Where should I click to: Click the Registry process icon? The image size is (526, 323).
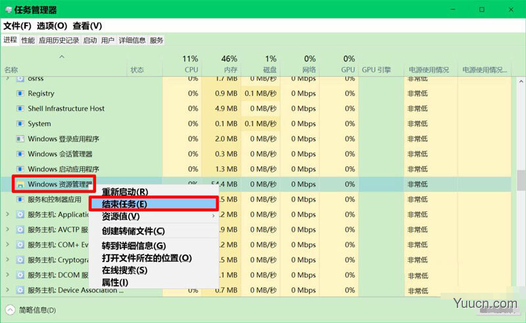coord(20,93)
